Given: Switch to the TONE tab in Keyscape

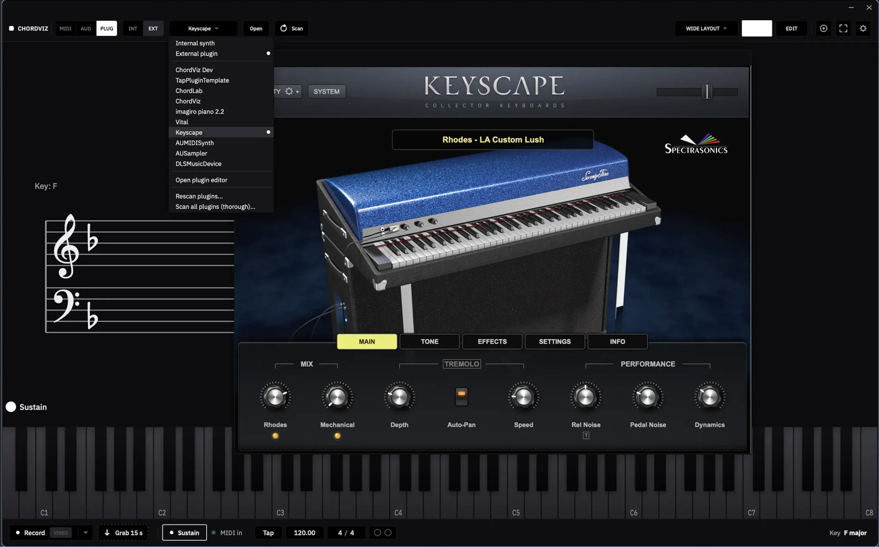Looking at the screenshot, I should [430, 341].
